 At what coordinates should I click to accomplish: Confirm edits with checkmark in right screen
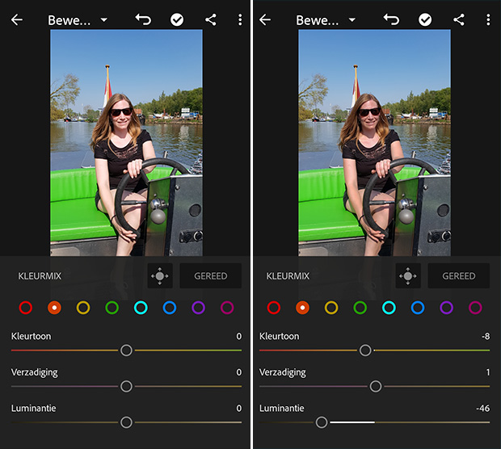pos(425,20)
